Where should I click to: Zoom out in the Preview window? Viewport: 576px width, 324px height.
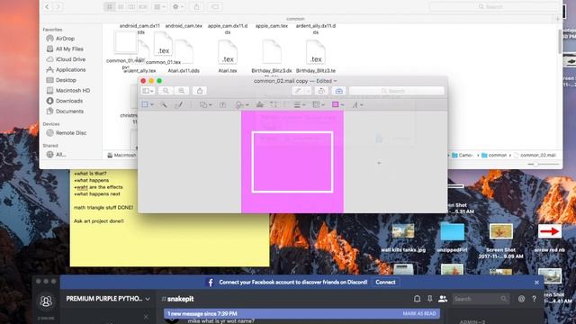(x=166, y=91)
